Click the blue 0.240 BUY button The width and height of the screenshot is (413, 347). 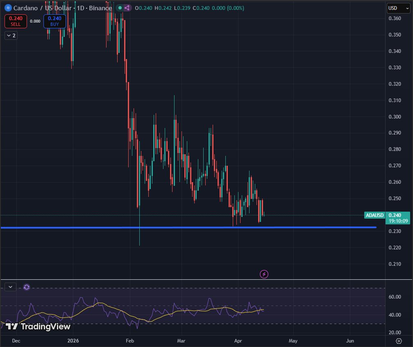(x=54, y=21)
